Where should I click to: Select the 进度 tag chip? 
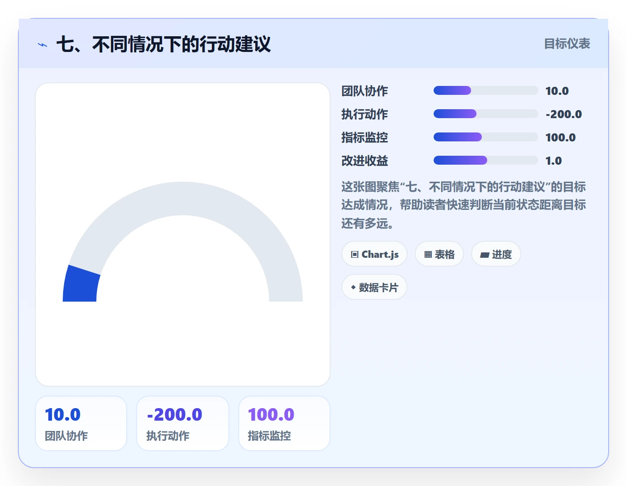click(496, 254)
